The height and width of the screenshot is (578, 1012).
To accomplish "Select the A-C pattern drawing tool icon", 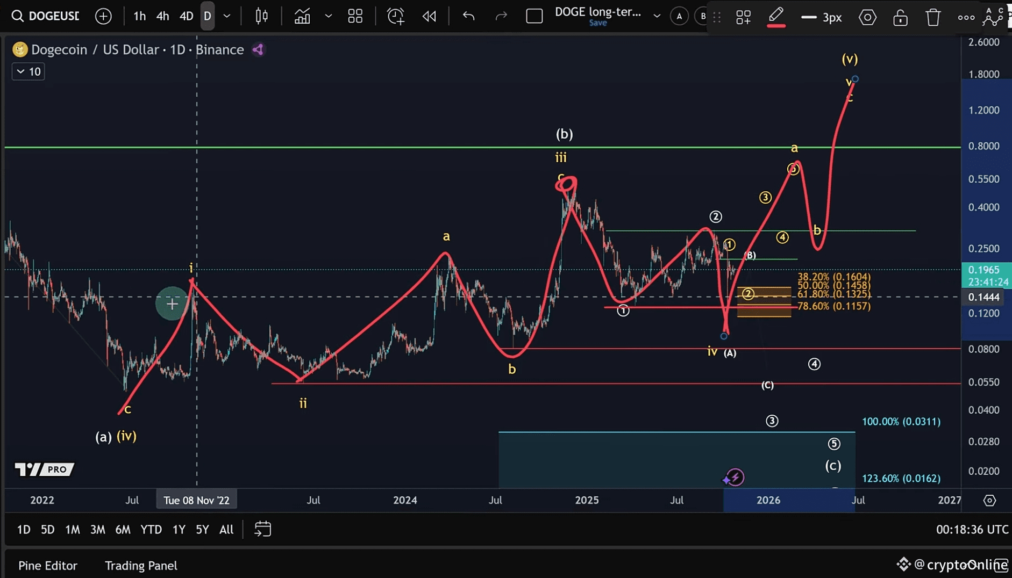I will tap(993, 16).
